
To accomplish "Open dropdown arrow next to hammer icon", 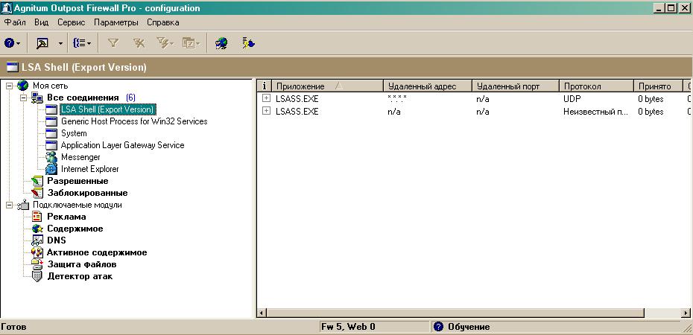I will tap(60, 44).
